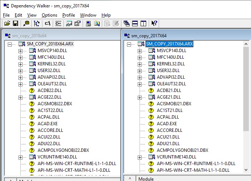Click the Open file toolbar icon
Viewport: 251px width, 181px height.
tap(7, 23)
